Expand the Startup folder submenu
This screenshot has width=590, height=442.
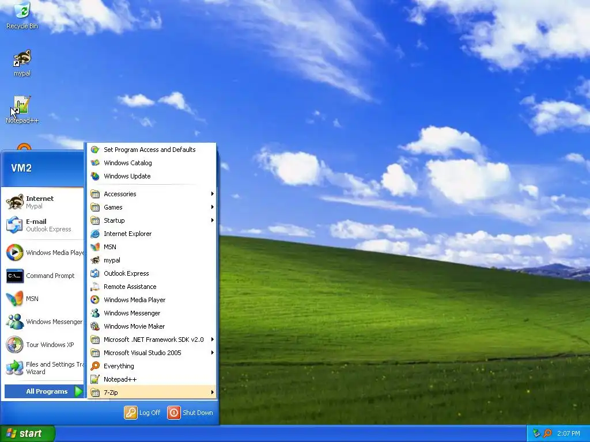click(152, 220)
